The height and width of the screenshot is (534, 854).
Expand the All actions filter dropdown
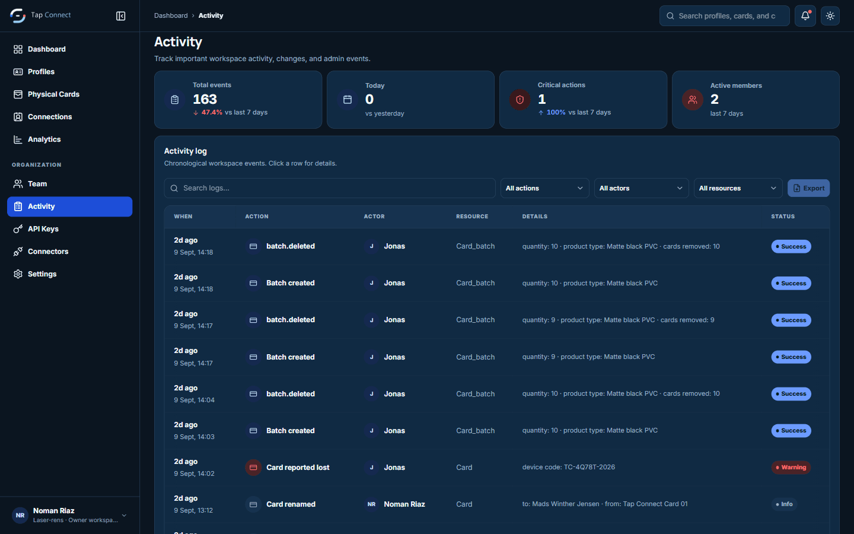(545, 188)
